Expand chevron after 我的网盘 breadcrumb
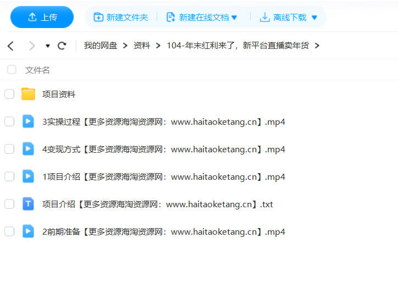 (125, 46)
